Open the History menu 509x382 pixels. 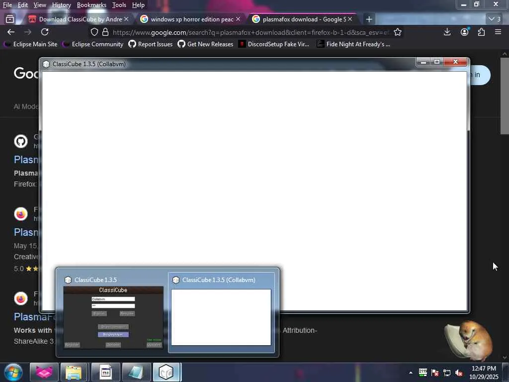coord(61,5)
